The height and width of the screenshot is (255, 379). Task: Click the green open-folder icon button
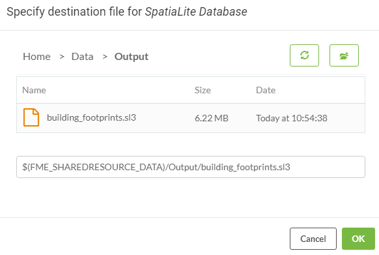click(x=344, y=55)
